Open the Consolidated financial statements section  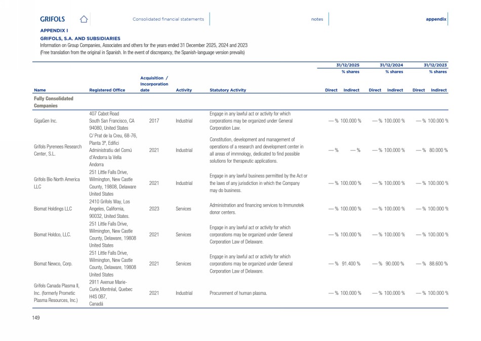tap(168, 19)
